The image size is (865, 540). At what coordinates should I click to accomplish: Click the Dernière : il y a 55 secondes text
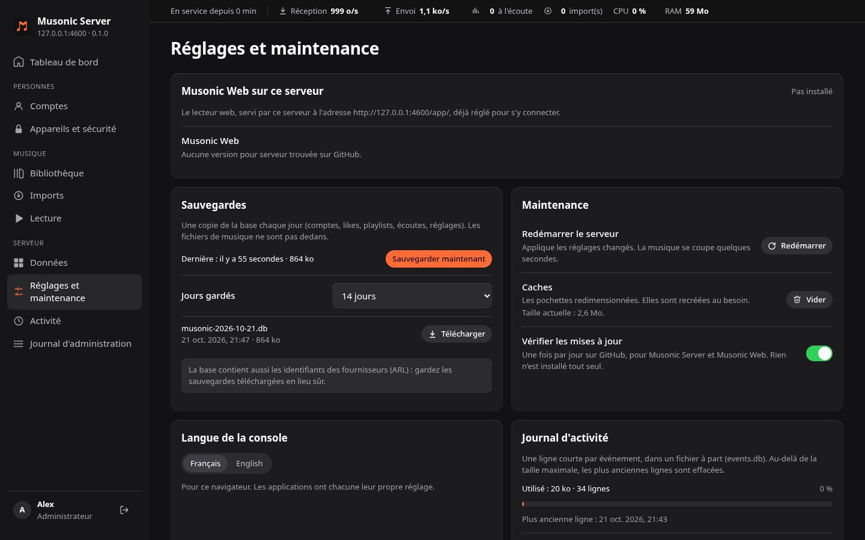(247, 259)
